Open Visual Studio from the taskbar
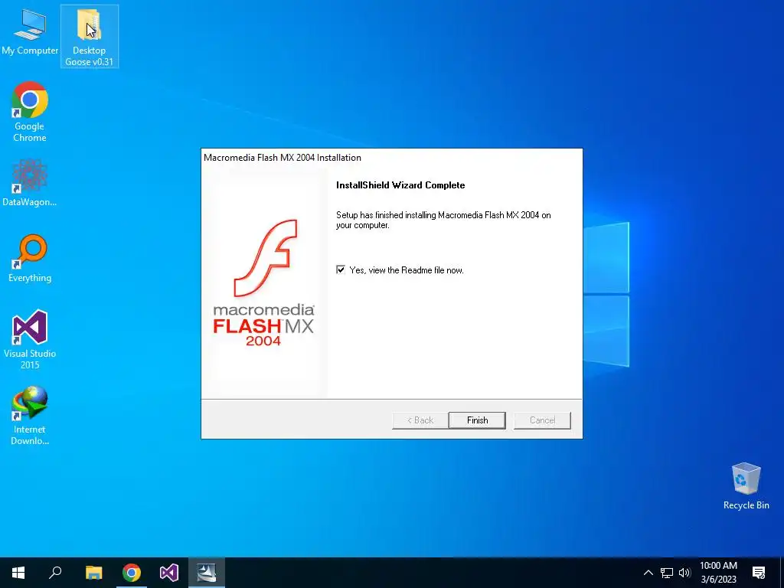The height and width of the screenshot is (588, 784). 169,573
